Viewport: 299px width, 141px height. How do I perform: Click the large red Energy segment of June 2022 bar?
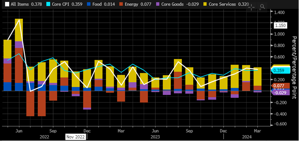click(x=19, y=65)
